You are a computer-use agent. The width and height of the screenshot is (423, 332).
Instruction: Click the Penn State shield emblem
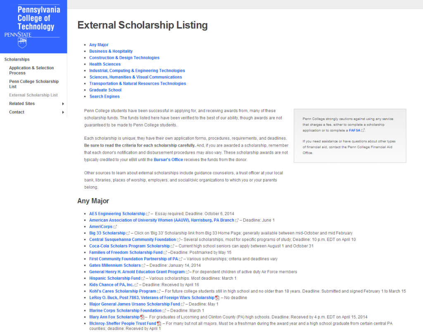click(22, 43)
